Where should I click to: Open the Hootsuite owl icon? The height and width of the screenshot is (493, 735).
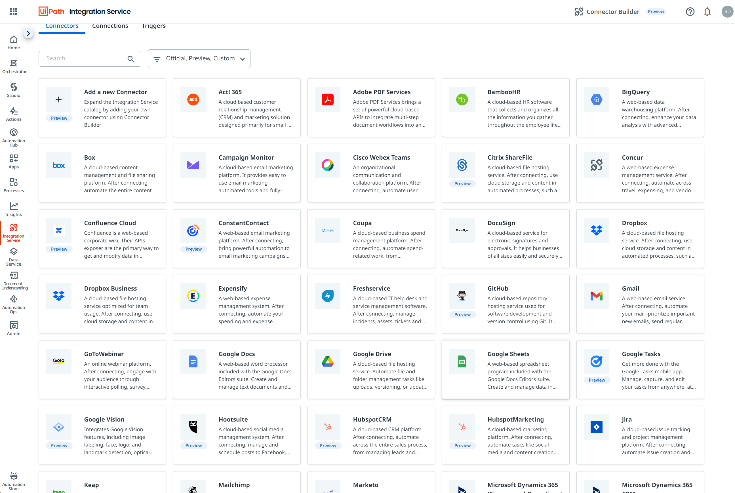coord(193,427)
